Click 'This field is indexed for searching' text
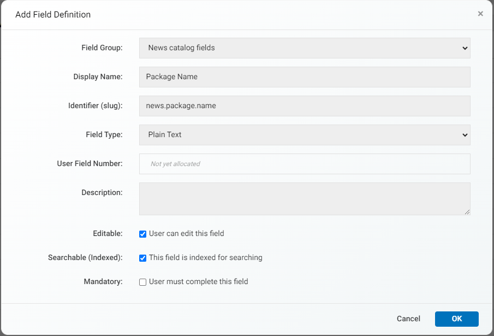The image size is (494, 336). [205, 257]
